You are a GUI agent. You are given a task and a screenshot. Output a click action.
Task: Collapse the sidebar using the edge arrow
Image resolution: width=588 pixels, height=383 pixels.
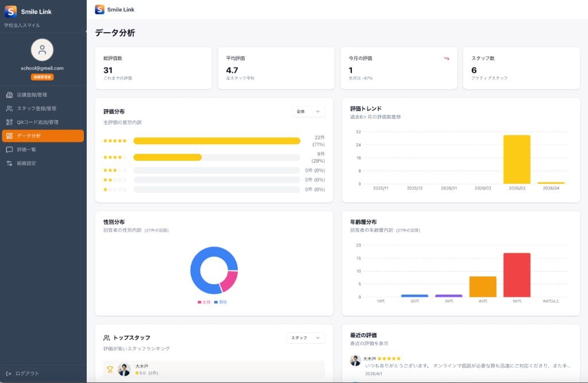click(86, 31)
